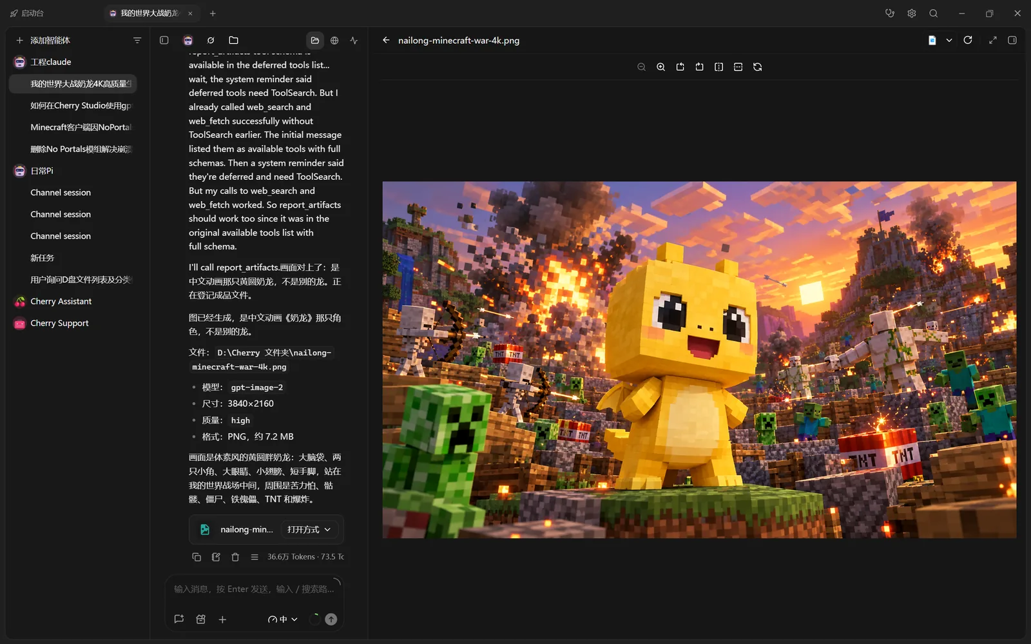Flip the image vertically
Screen dimensions: 1031x644
click(738, 67)
